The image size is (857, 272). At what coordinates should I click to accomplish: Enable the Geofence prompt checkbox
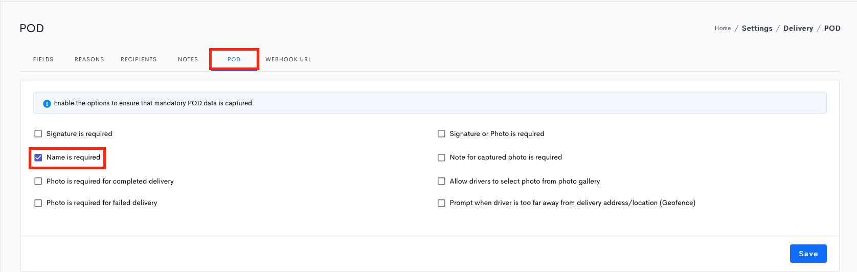(441, 203)
